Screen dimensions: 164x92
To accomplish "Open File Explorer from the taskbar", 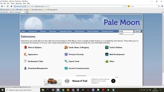I will point(43,90).
